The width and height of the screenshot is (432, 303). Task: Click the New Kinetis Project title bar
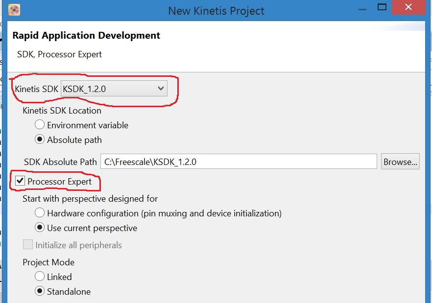tap(216, 10)
